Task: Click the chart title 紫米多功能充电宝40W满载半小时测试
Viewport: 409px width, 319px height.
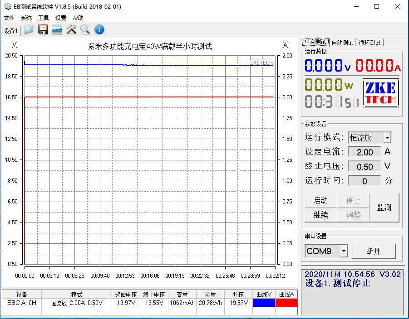Action: click(x=150, y=46)
